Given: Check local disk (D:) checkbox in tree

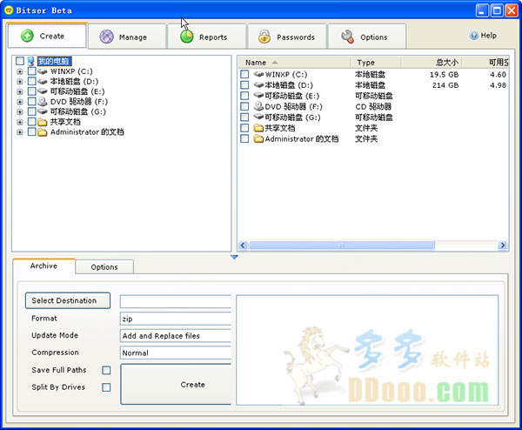Looking at the screenshot, I should [31, 81].
